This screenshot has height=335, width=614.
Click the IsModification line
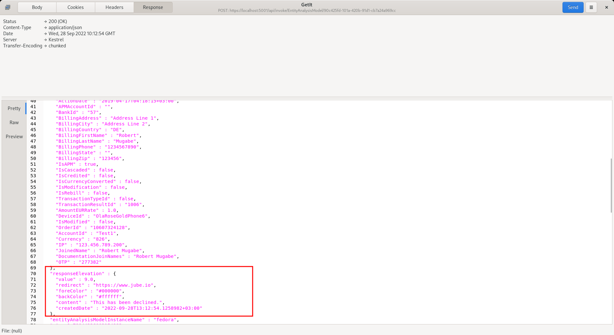(91, 187)
